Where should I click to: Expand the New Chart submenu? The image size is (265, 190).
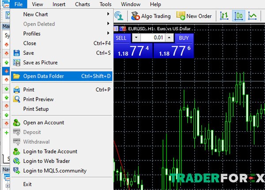point(61,15)
